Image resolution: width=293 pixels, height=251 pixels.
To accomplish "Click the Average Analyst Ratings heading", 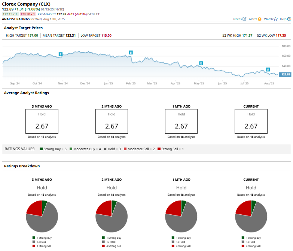I will coord(27,93).
